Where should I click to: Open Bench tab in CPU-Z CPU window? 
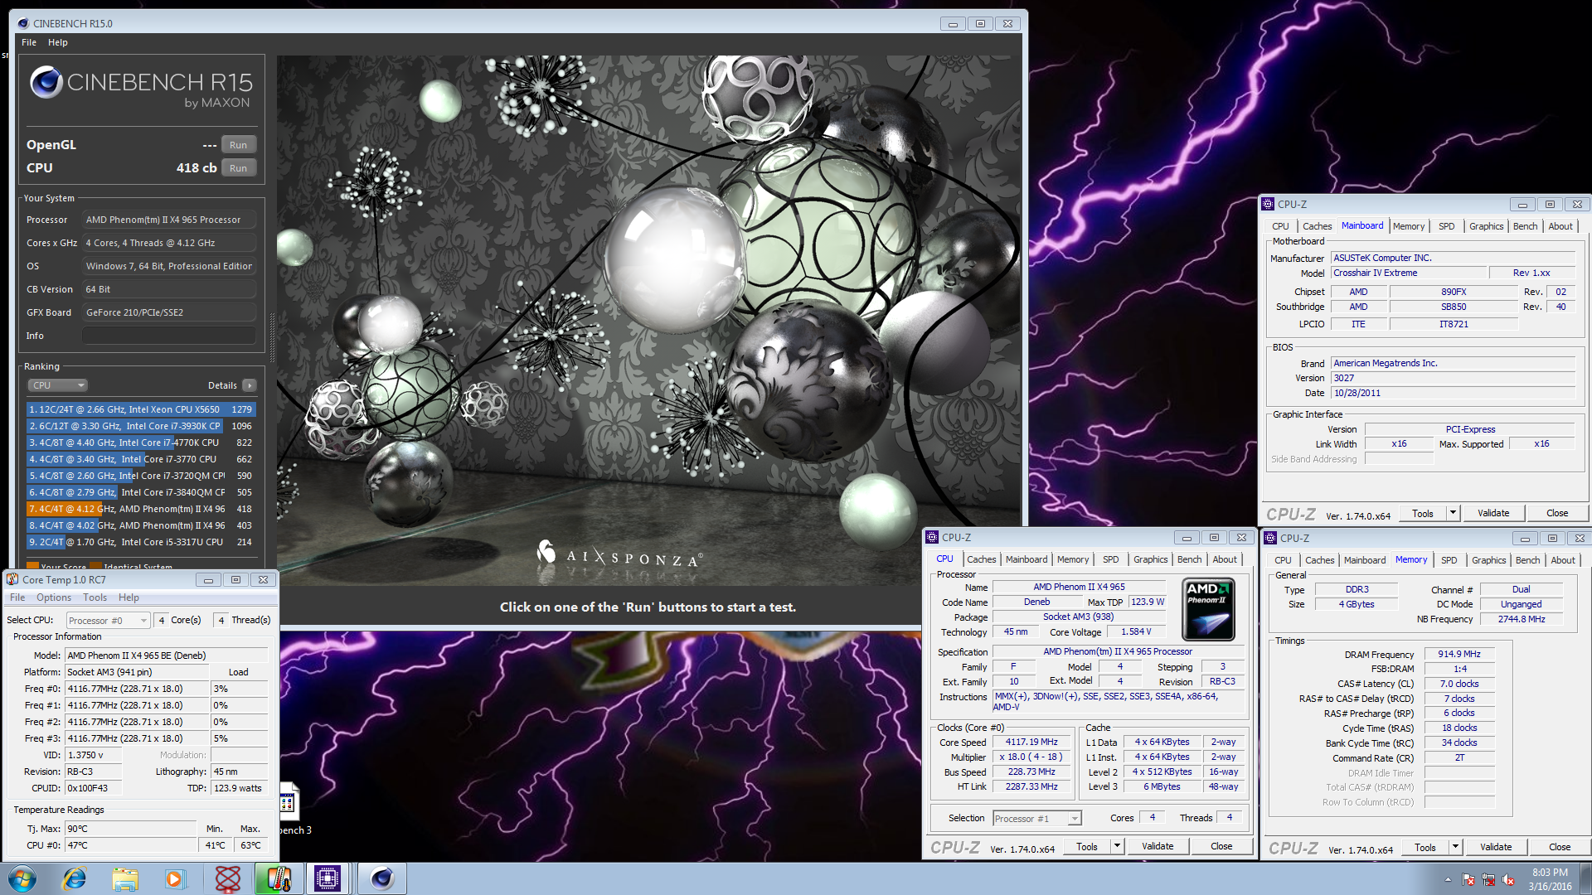point(1189,559)
